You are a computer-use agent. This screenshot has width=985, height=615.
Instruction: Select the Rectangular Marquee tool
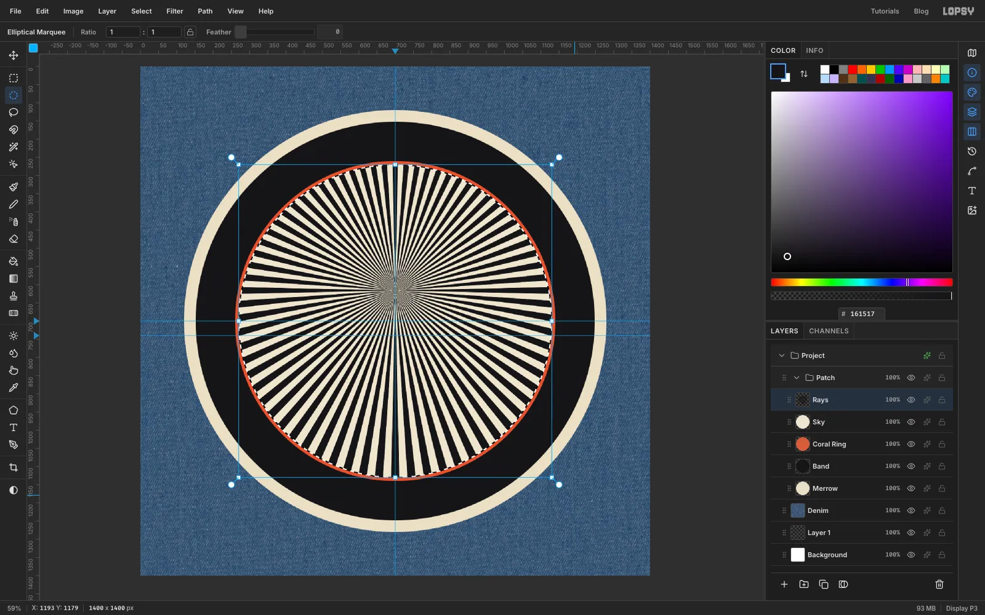[x=14, y=78]
